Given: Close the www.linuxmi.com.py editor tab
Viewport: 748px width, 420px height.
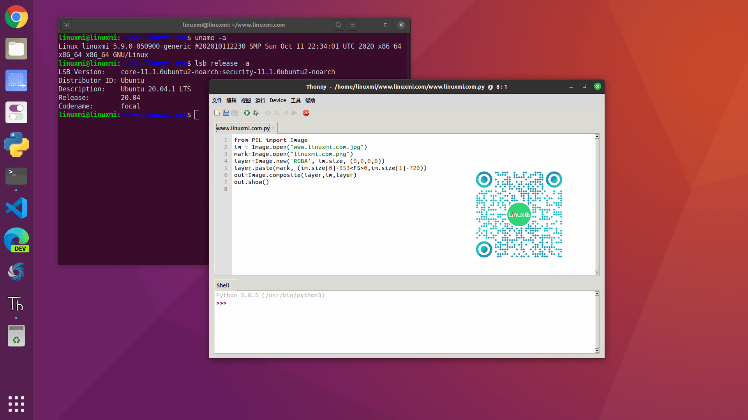Looking at the screenshot, I should [273, 128].
